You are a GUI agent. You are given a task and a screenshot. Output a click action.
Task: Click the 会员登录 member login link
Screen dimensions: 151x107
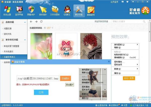pos(115,2)
